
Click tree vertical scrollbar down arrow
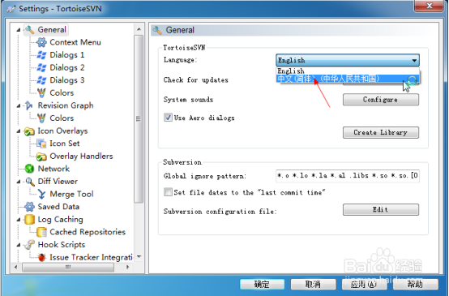(139, 256)
